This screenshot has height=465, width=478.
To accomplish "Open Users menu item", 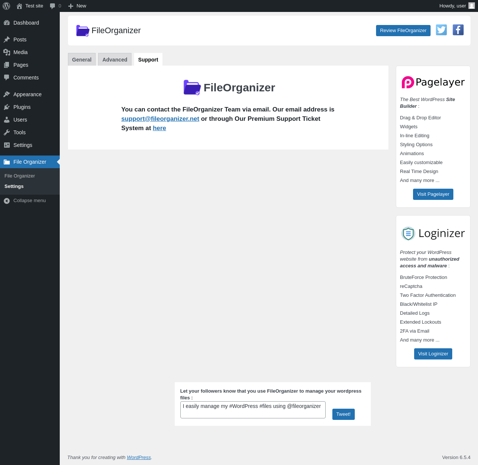I will [30, 120].
